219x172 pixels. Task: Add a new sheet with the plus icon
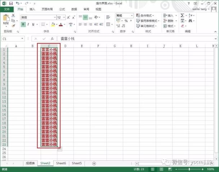pyautogui.click(x=94, y=163)
